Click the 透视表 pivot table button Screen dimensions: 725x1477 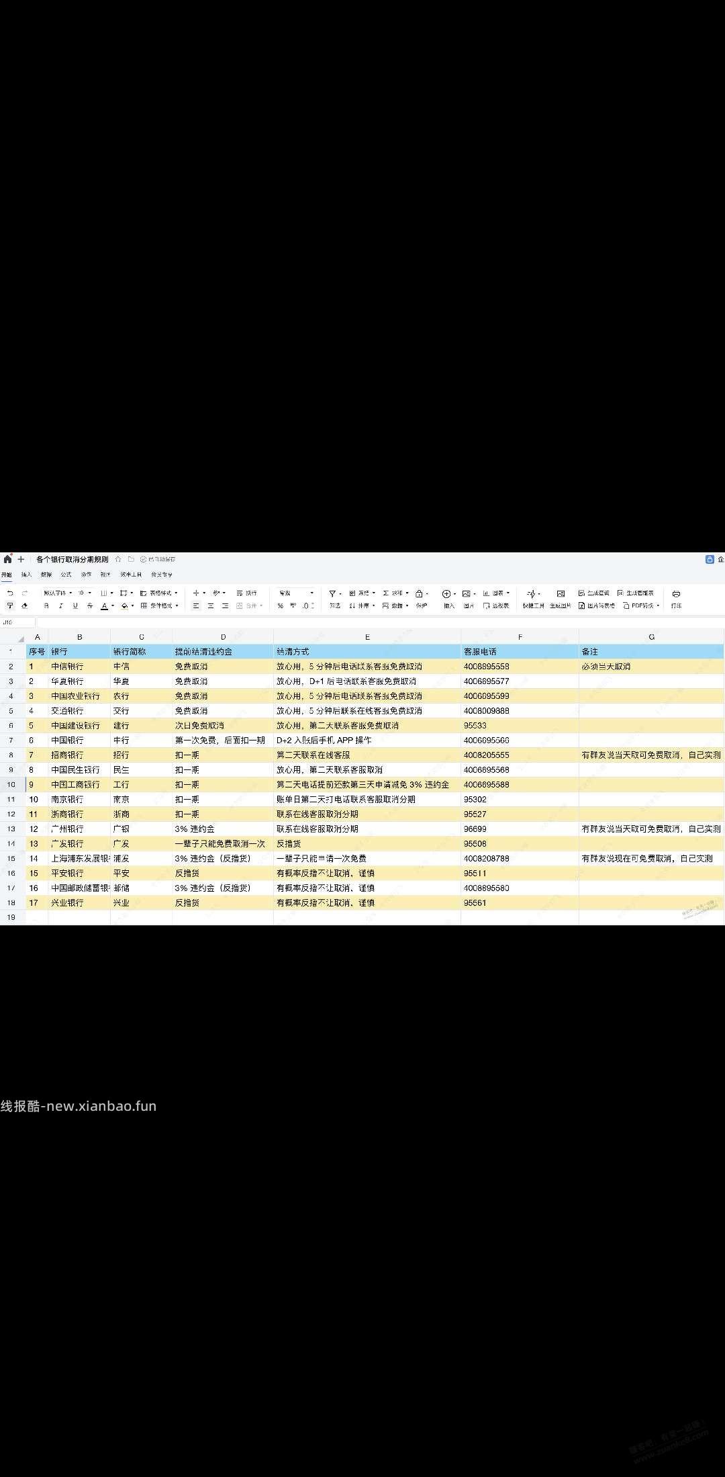[496, 606]
